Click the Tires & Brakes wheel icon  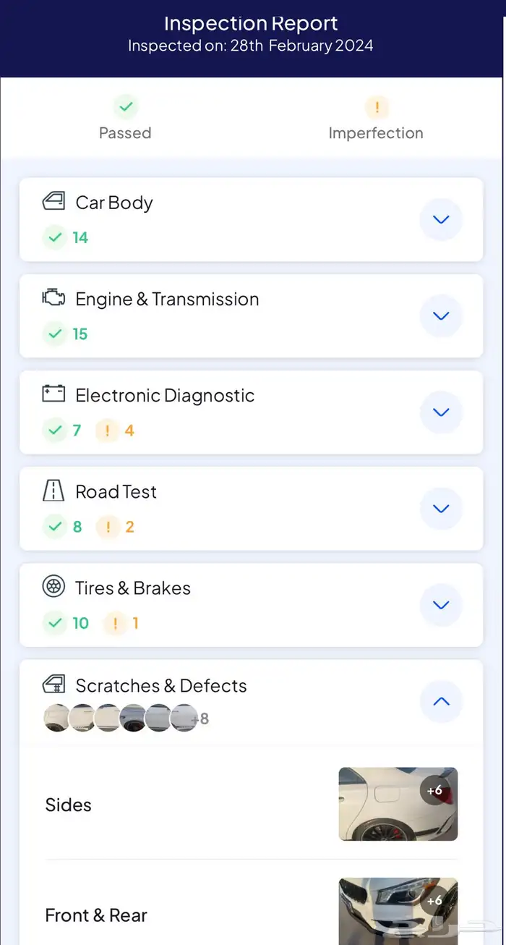53,587
